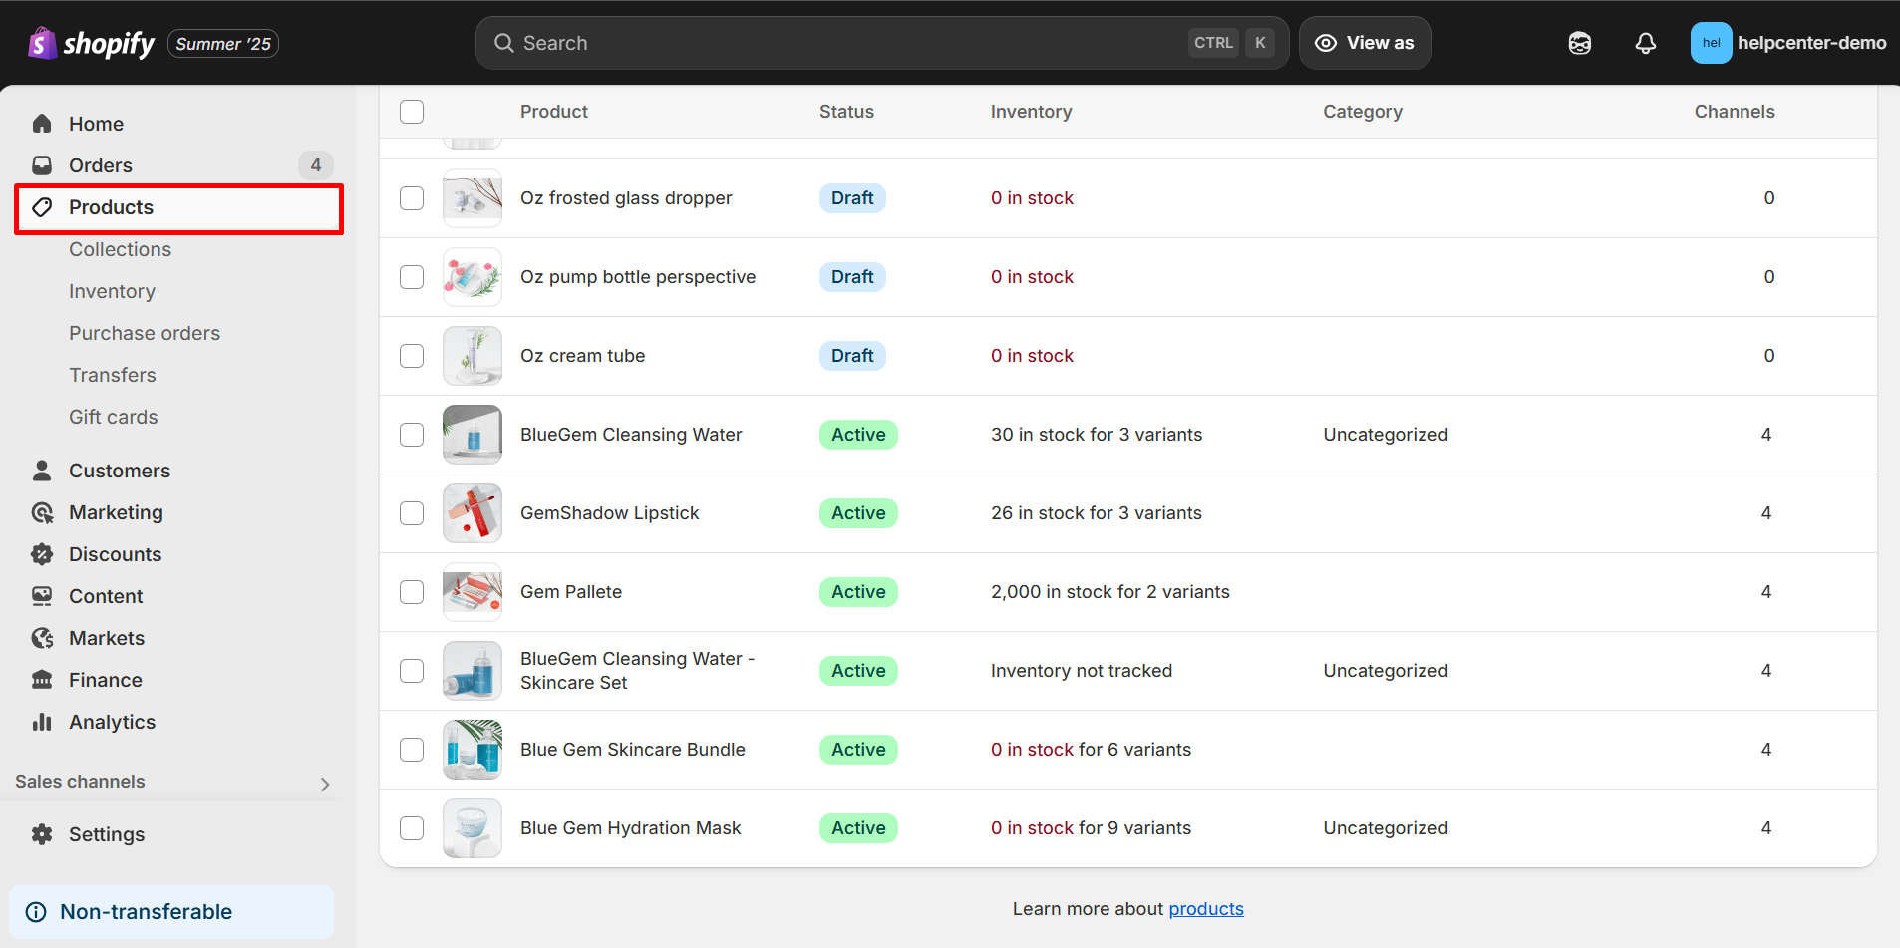The height and width of the screenshot is (948, 1900).
Task: Follow the products help link
Action: tap(1205, 909)
